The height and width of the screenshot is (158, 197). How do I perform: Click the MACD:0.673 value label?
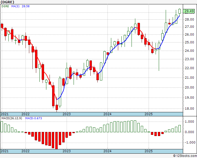34,118
